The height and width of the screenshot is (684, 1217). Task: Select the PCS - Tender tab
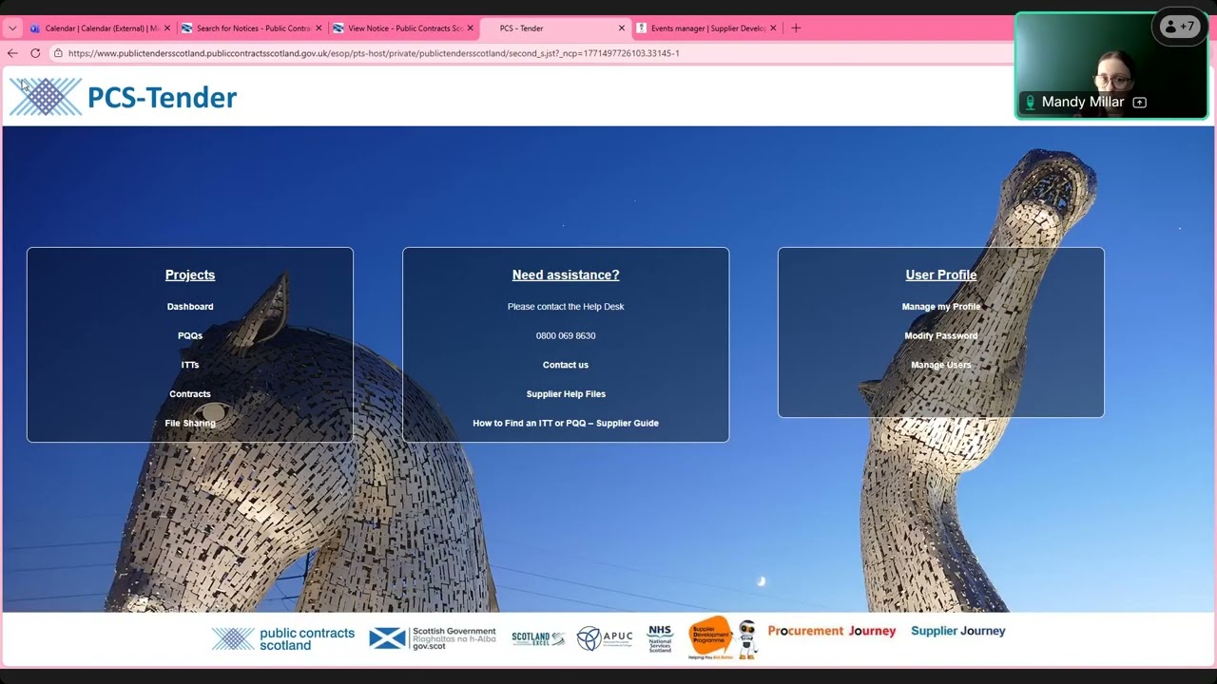click(554, 28)
